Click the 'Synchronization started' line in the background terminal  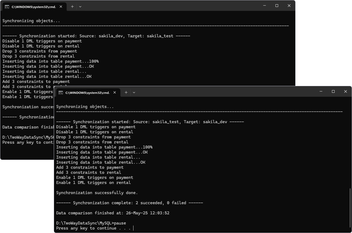[96, 36]
